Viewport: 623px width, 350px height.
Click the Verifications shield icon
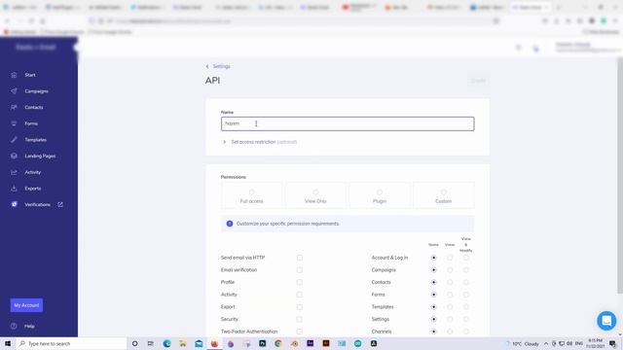coord(14,204)
